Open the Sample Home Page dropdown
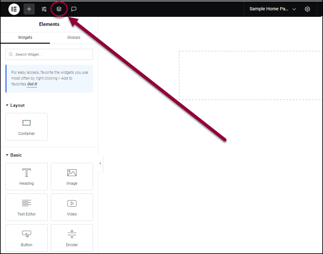This screenshot has height=254, width=323. coord(272,9)
